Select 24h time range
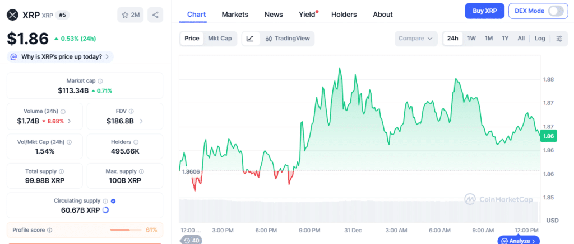The height and width of the screenshot is (244, 574). pos(453,39)
